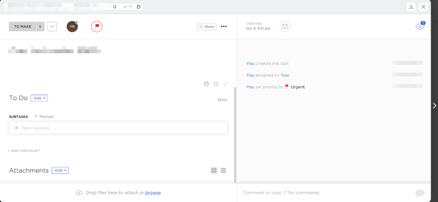Minimize task to tray icon

411,6
